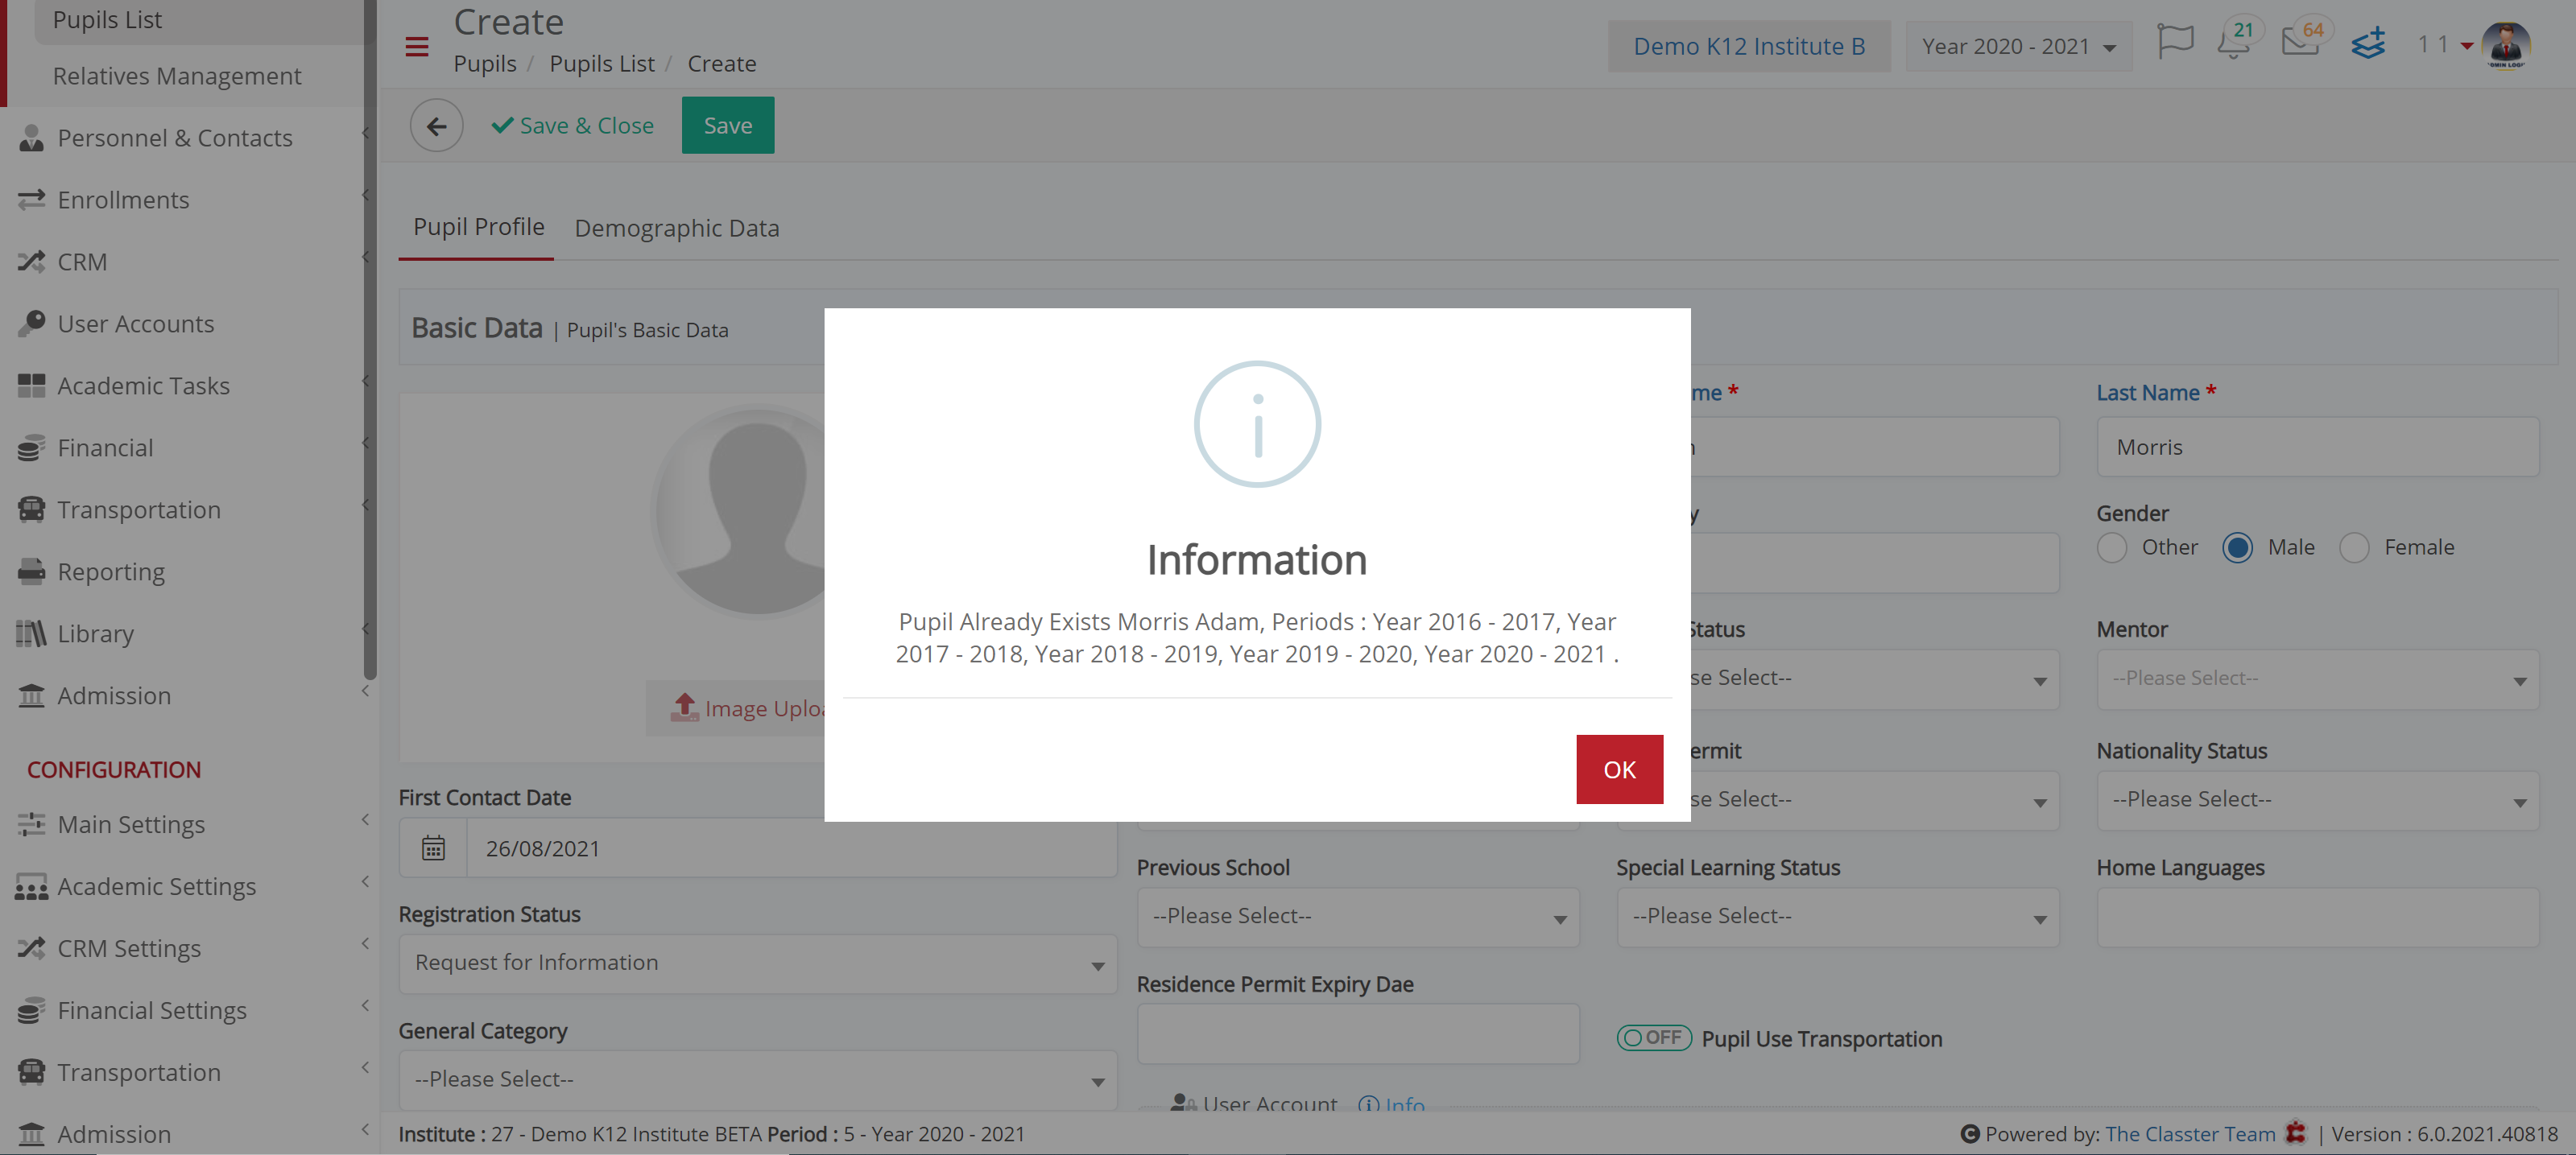Select the Other gender radio
This screenshot has width=2576, height=1155.
pos(2111,547)
